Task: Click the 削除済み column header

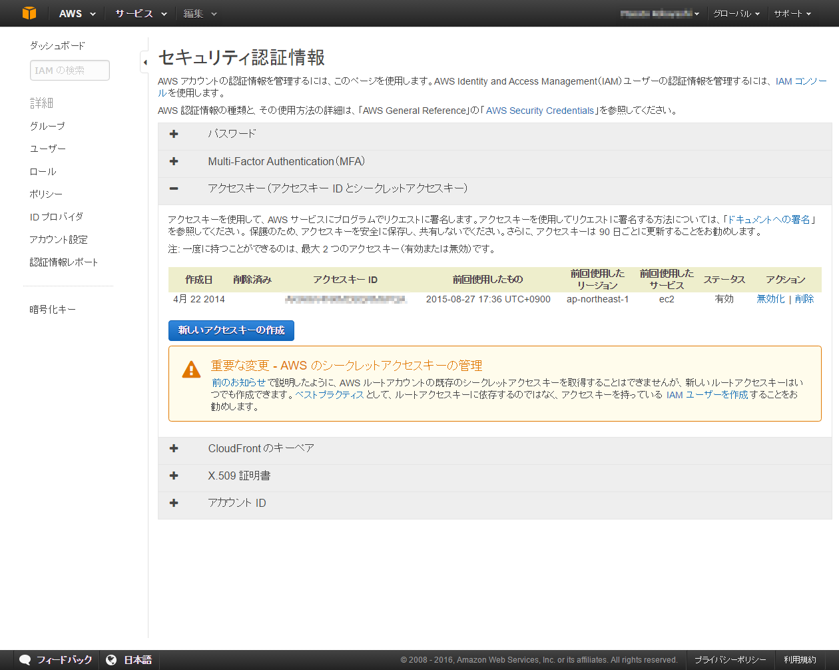Action: tap(252, 280)
